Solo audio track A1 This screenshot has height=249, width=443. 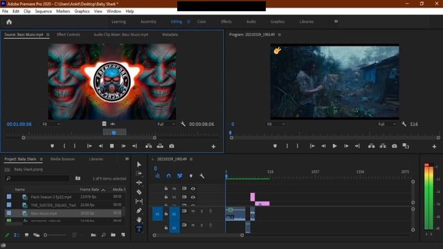(x=201, y=211)
